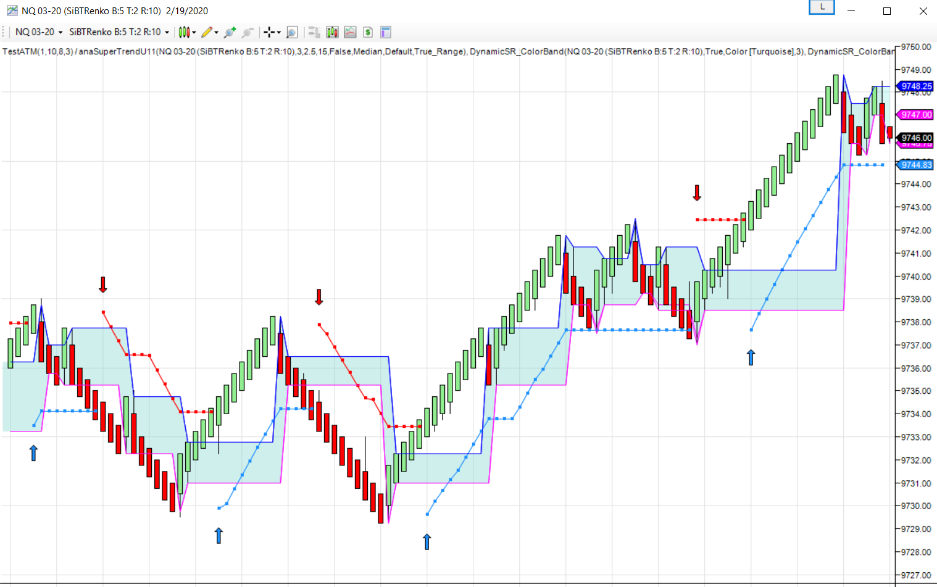Click the chart window icon in title bar
This screenshot has height=587, width=937.
12,10
